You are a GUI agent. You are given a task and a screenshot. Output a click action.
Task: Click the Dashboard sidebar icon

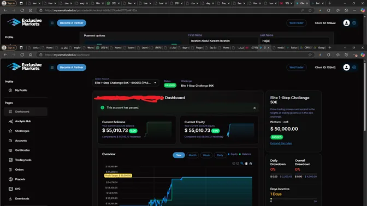[10, 112]
